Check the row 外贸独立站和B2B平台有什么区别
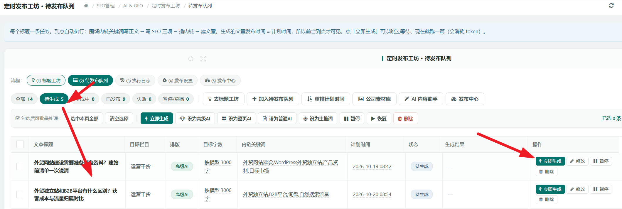This screenshot has width=622, height=209. [20, 194]
